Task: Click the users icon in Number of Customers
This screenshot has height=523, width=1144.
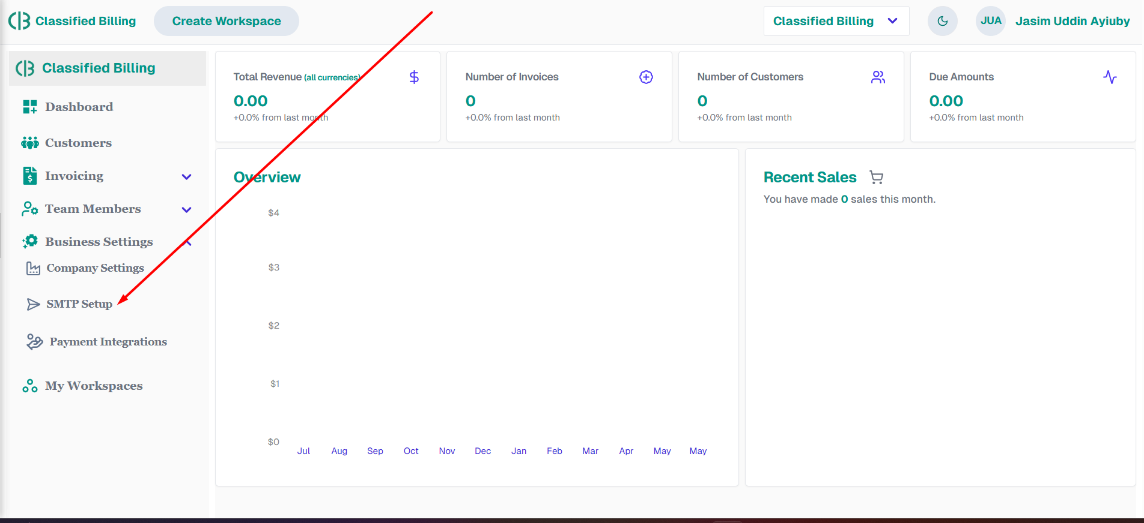Action: [878, 77]
